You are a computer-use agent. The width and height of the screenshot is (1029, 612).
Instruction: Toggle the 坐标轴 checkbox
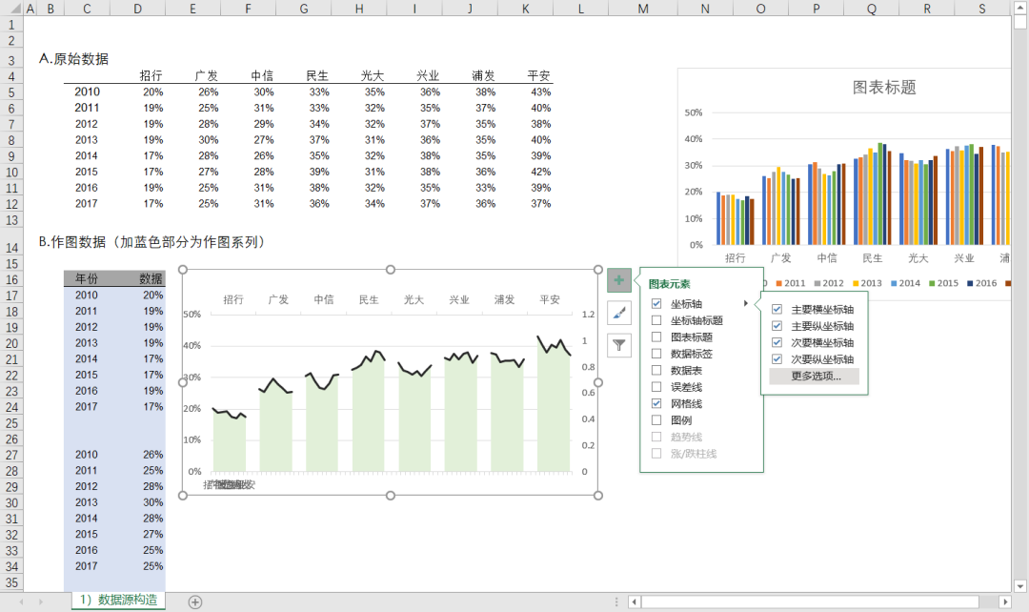click(656, 303)
